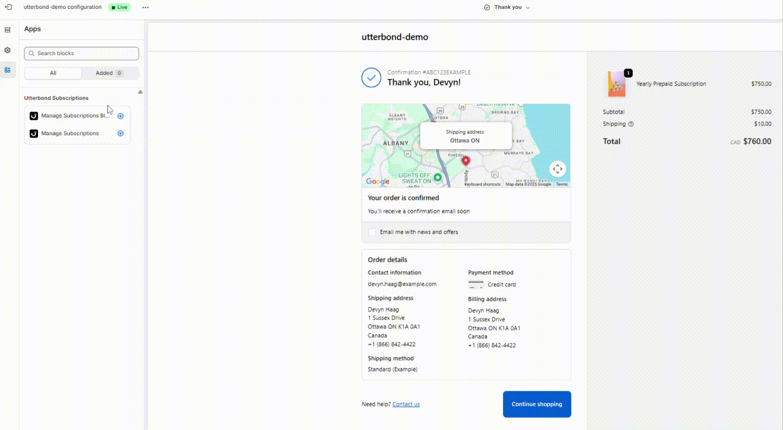Open the Settings gear icon in sidebar
783x430 pixels.
pos(7,50)
